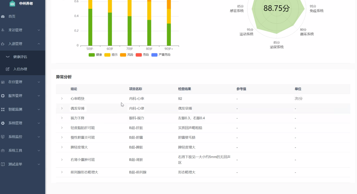
Task: Click the 服务管理 sidebar icon
Action: pos(3,96)
